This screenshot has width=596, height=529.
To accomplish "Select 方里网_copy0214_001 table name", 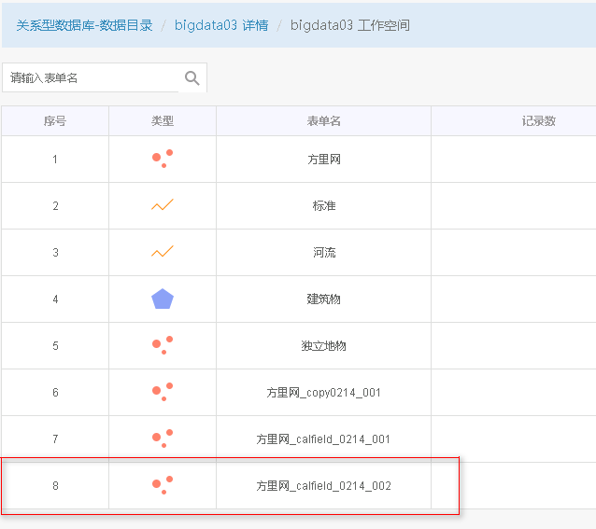I will pos(323,393).
